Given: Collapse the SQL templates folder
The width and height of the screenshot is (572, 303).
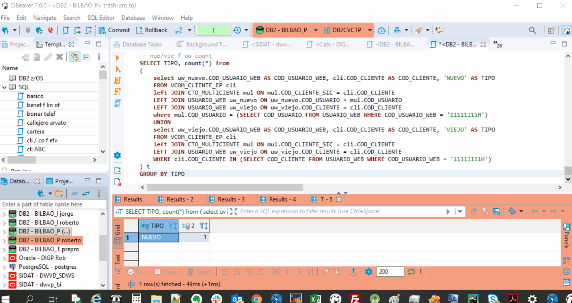Looking at the screenshot, I should [4, 87].
